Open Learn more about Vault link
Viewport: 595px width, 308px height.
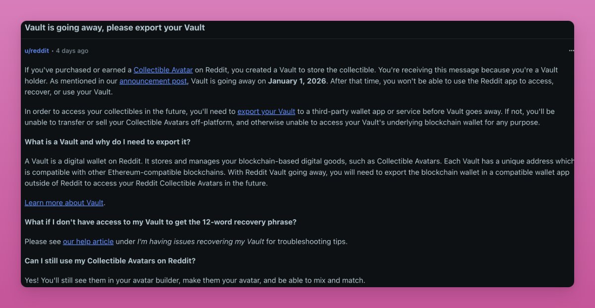pos(64,203)
